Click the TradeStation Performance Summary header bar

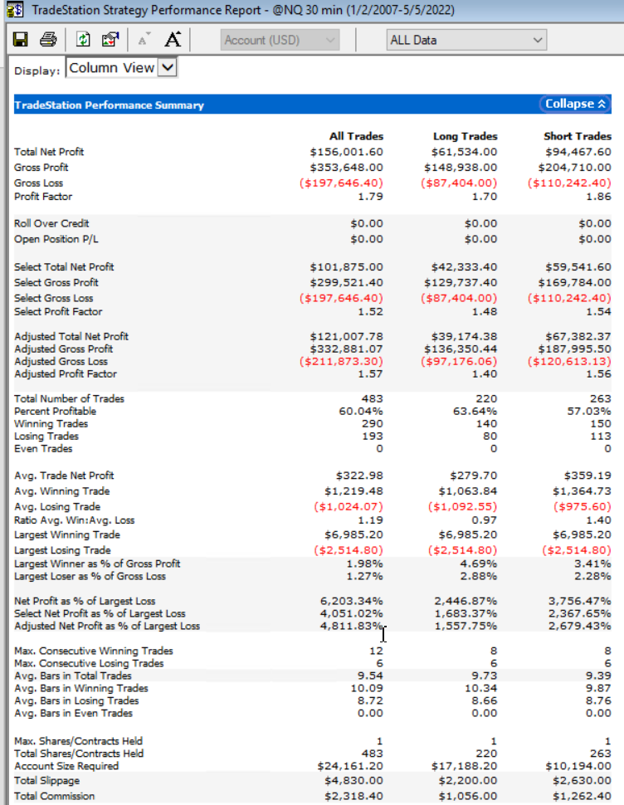[249, 105]
